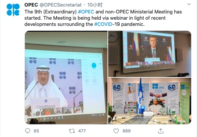Click the reply speech bubble icon

[28, 131]
